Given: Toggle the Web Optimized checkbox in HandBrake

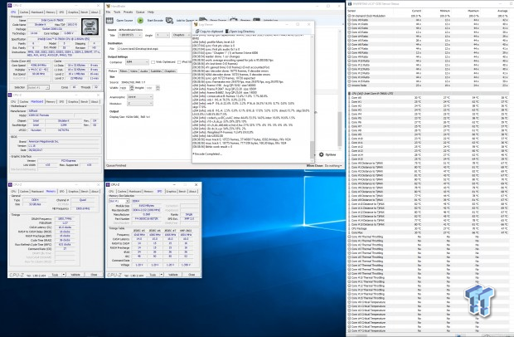Looking at the screenshot, I should 153,62.
